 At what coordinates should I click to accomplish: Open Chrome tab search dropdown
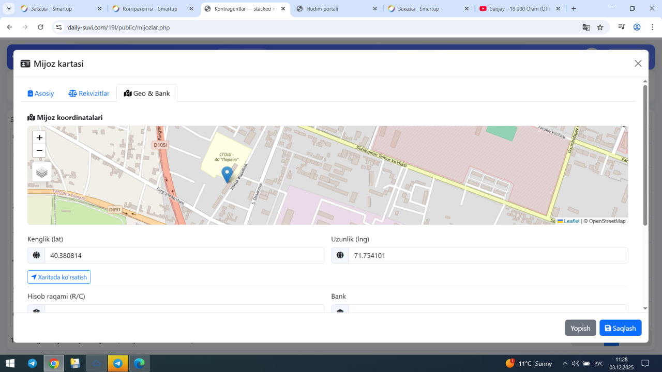click(x=9, y=9)
